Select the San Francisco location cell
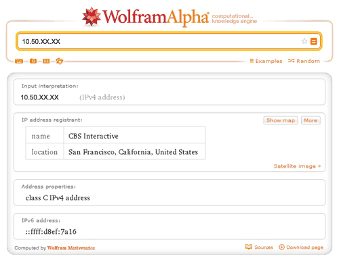This screenshot has width=339, height=263. 134,151
